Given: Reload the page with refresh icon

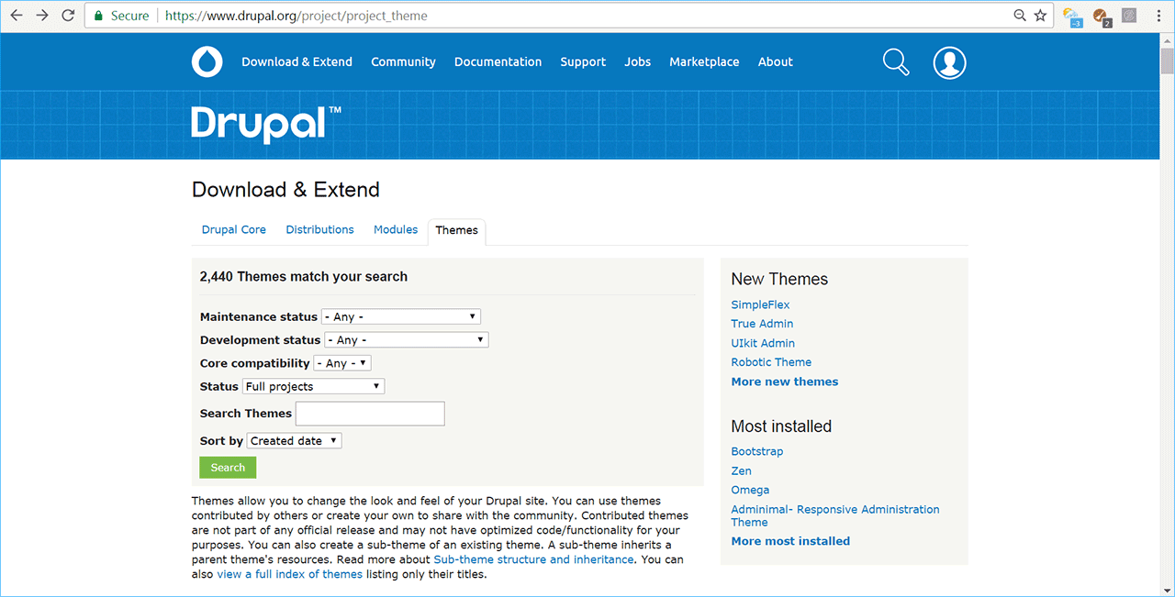Looking at the screenshot, I should 68,16.
